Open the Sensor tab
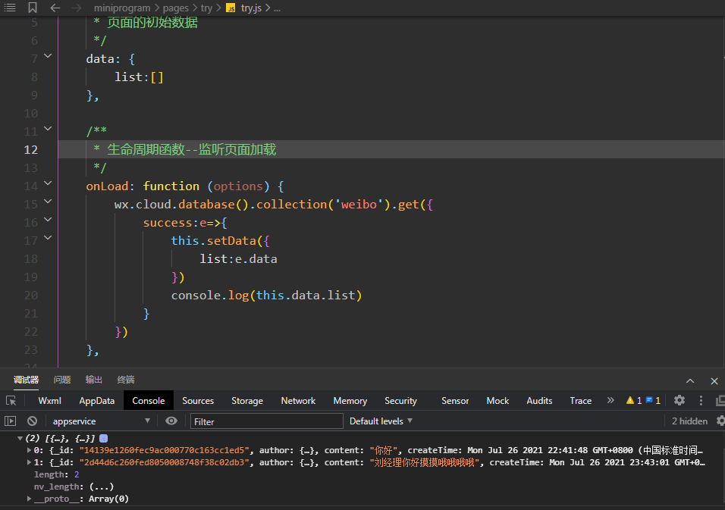 pyautogui.click(x=455, y=401)
